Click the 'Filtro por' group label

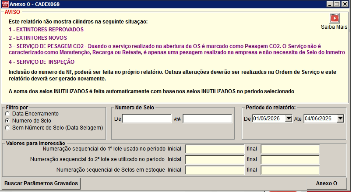click(17, 107)
